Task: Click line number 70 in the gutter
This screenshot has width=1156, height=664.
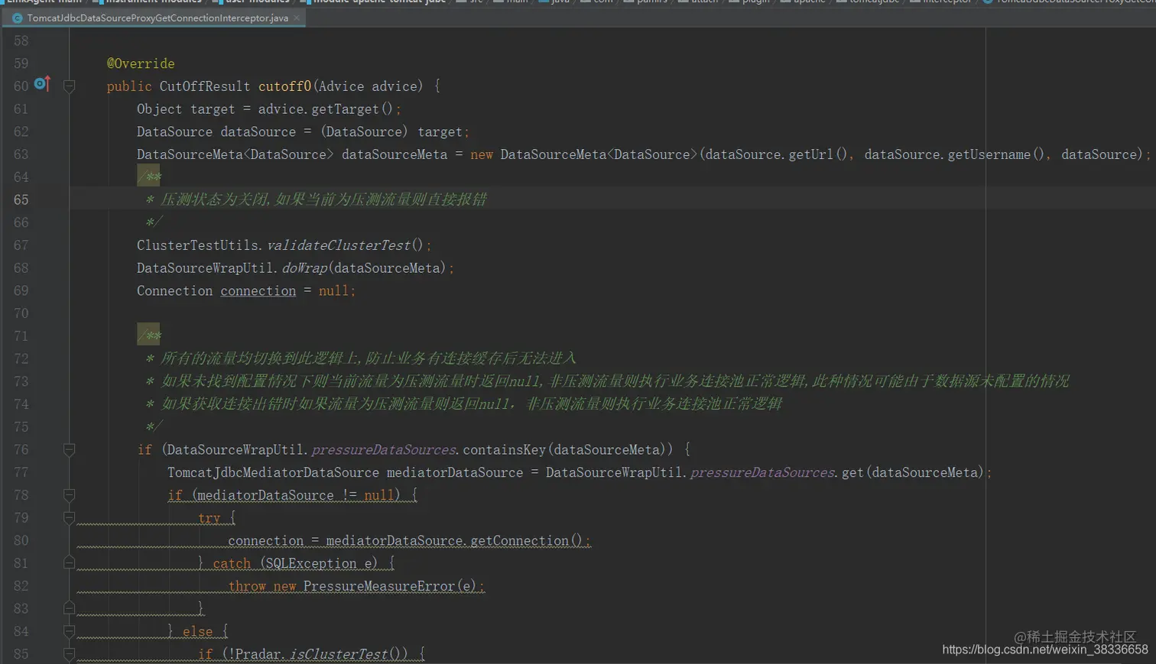Action: pyautogui.click(x=21, y=313)
